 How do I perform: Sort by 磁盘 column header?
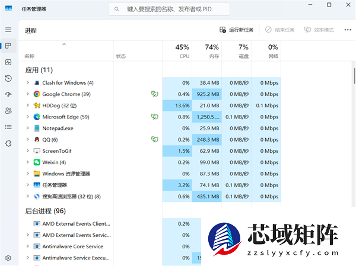tap(237, 51)
